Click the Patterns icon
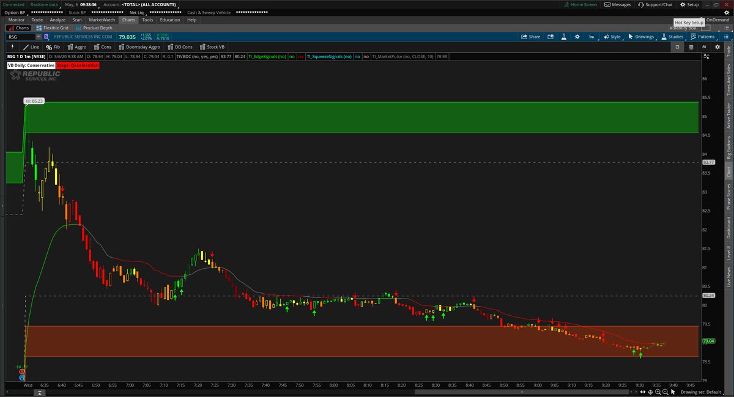734x397 pixels. pyautogui.click(x=694, y=37)
